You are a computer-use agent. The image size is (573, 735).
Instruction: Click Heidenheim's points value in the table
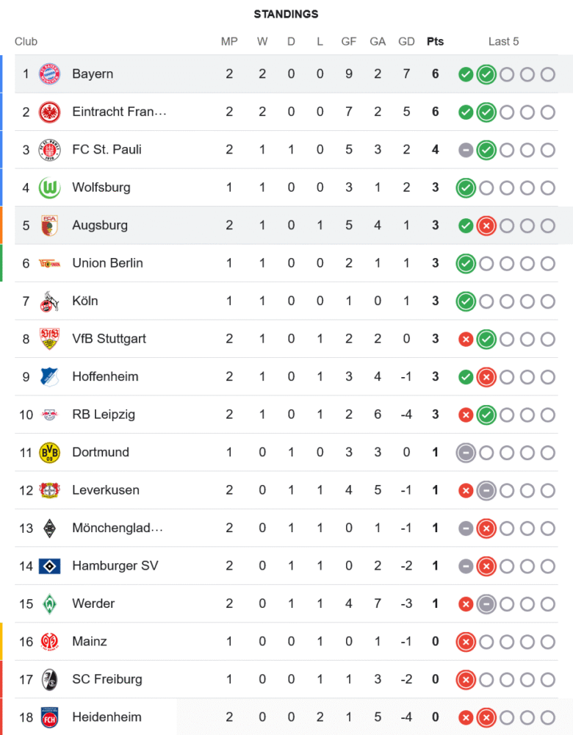point(435,717)
